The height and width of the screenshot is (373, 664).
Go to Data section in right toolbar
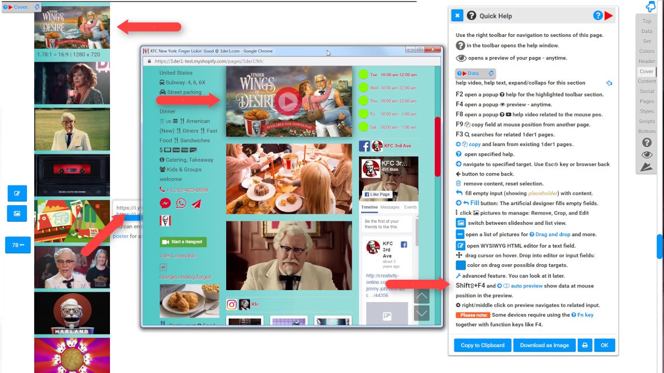(646, 32)
